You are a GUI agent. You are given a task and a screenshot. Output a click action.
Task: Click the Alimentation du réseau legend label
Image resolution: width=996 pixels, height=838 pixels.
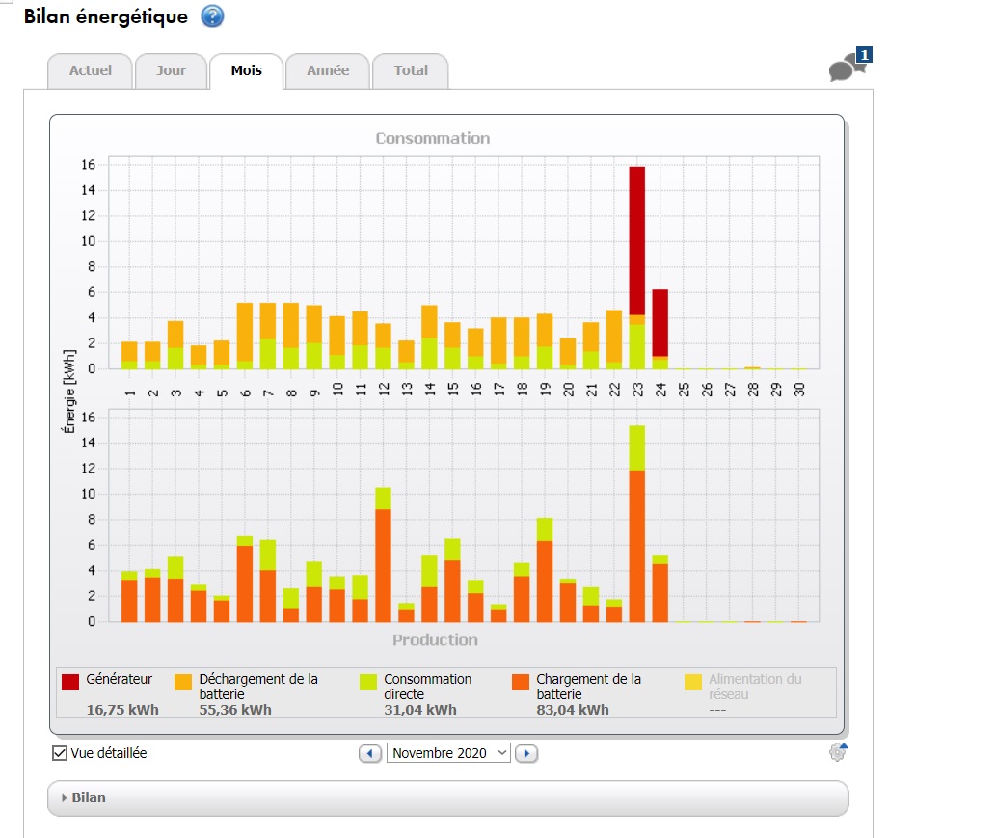pos(755,687)
